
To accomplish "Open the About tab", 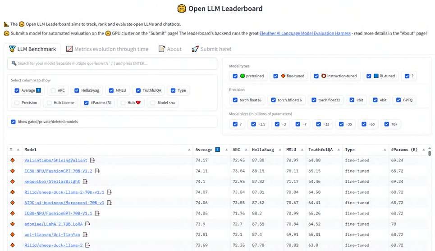I will click(170, 49).
